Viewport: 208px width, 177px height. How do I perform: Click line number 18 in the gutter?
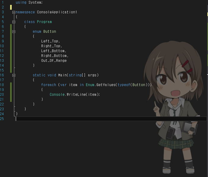click(2, 85)
